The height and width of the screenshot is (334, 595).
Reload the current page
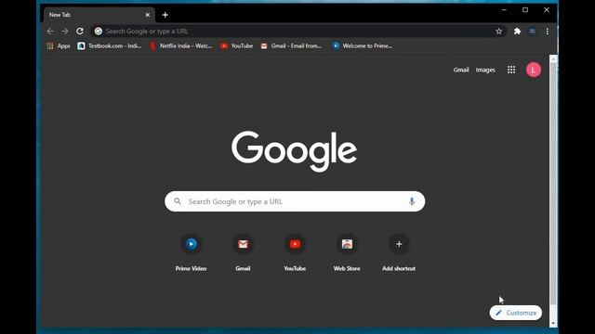click(x=80, y=32)
